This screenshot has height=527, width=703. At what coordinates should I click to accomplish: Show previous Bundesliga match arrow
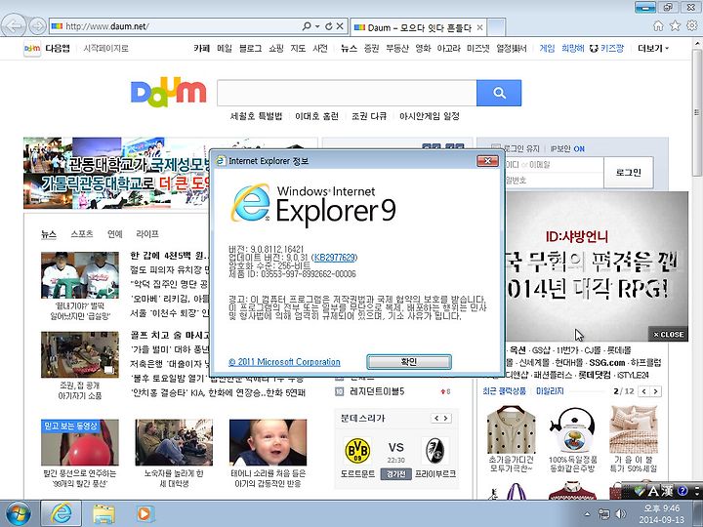point(436,418)
